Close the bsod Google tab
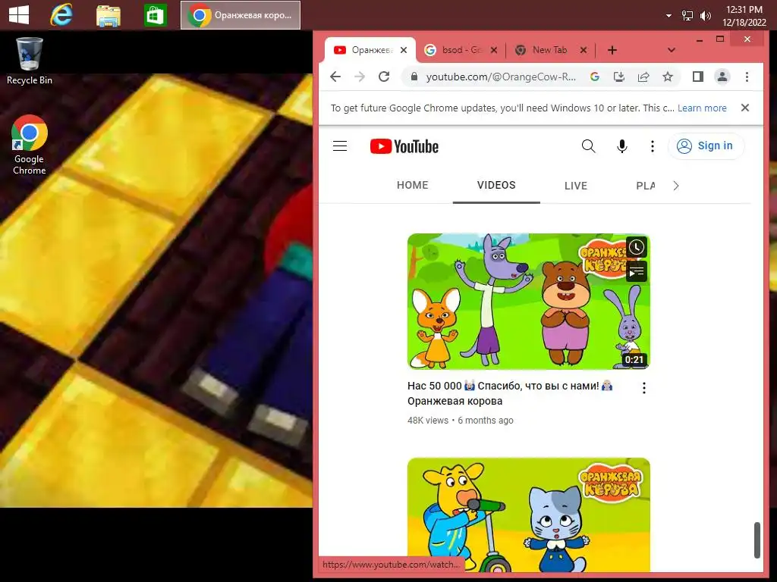The image size is (777, 582). [493, 50]
